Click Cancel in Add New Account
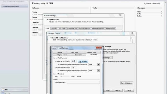Screen dimensions: 167x94 (x=129, y=90)
